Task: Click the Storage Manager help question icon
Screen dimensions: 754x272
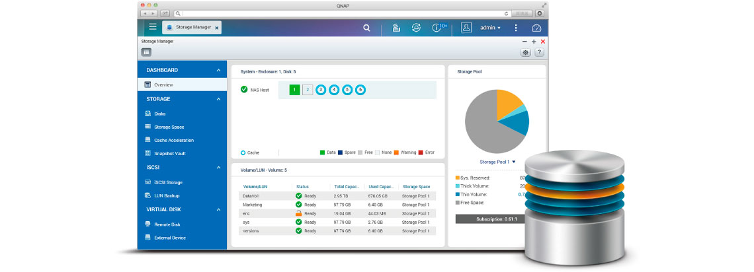Action: click(x=540, y=52)
